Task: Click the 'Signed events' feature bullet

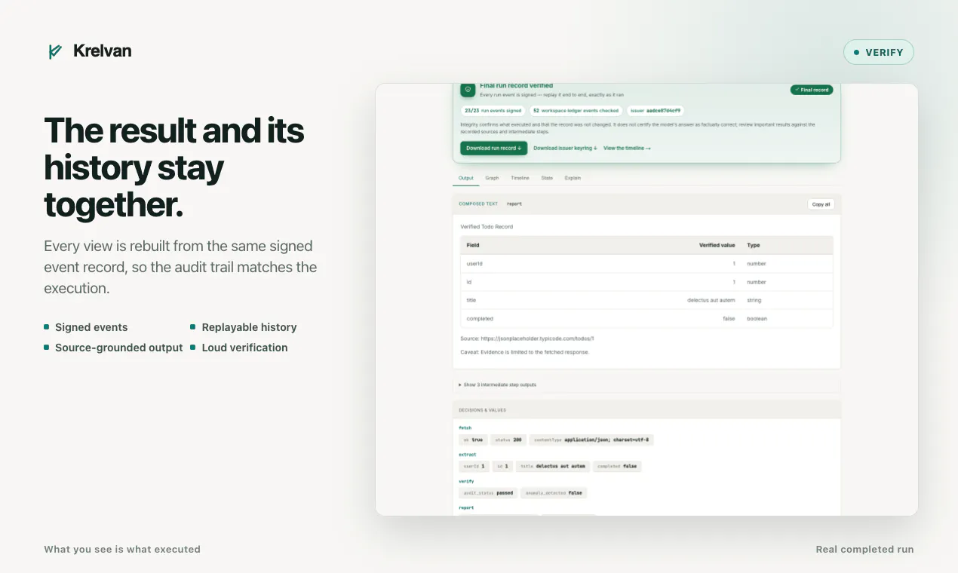Action: pos(86,327)
